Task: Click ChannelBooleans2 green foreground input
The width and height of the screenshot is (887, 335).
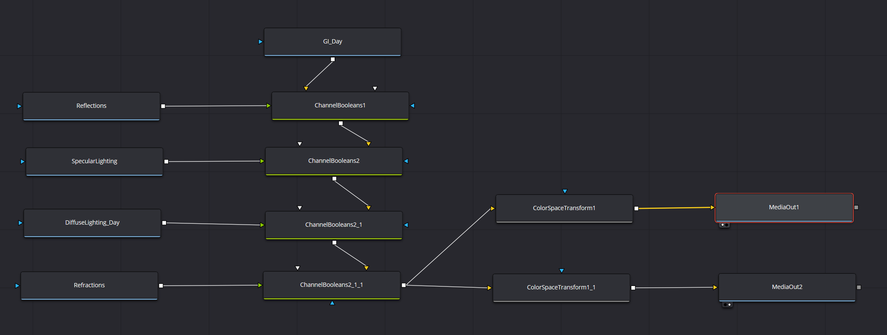Action: 262,161
